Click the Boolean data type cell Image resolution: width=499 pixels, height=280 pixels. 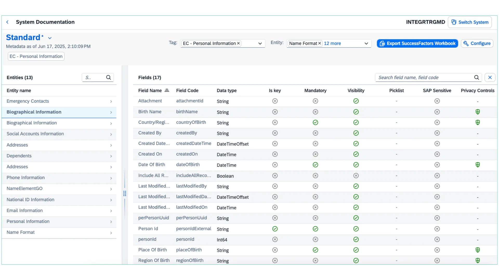point(225,176)
